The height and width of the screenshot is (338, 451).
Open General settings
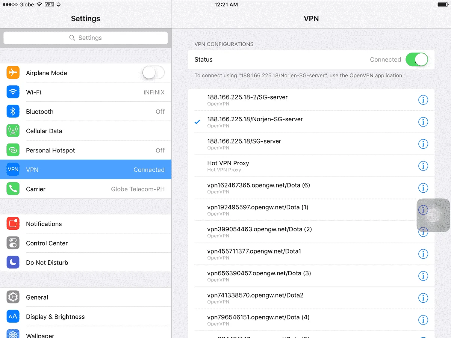click(86, 297)
